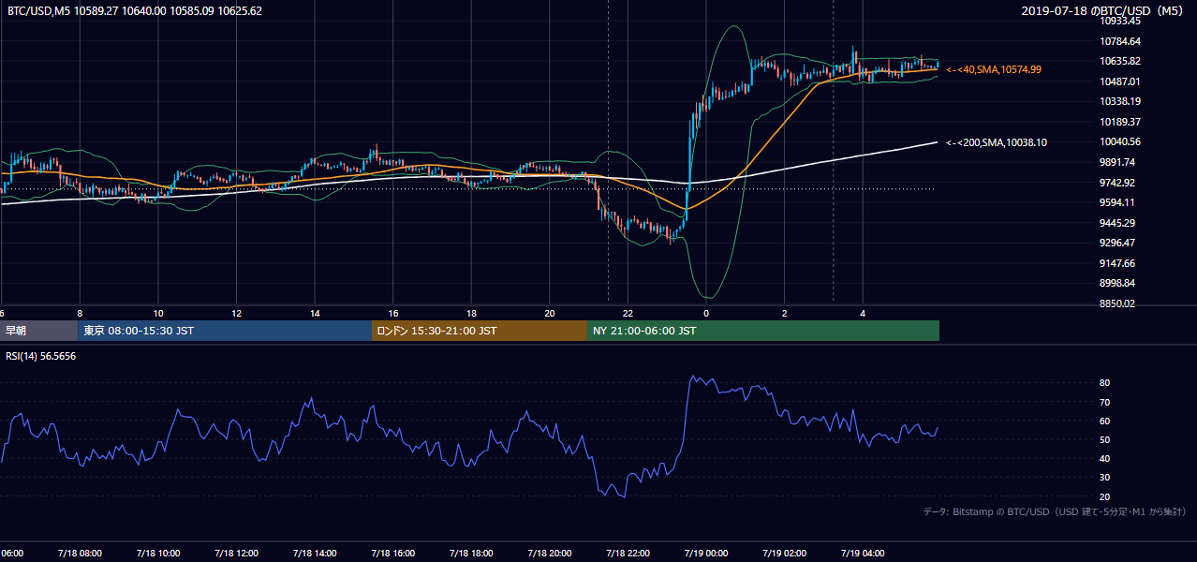The image size is (1197, 562).
Task: Click hour label 0 on price chart axis
Action: pyautogui.click(x=706, y=314)
